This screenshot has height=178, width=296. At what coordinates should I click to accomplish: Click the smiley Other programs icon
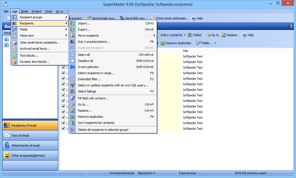point(7,156)
